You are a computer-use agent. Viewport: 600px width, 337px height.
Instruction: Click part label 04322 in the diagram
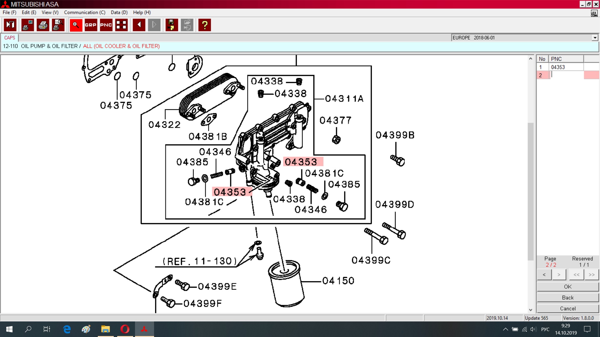164,125
